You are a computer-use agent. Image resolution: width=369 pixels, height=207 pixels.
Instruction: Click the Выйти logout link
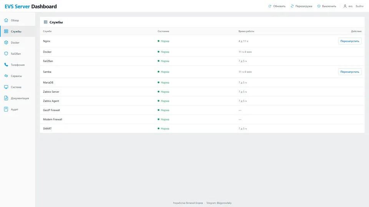point(359,7)
